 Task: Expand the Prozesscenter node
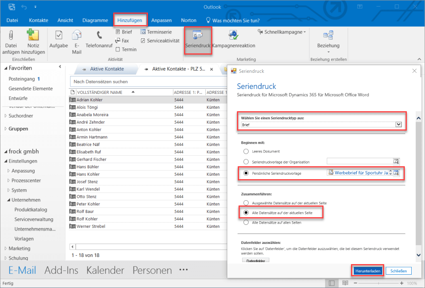coord(8,181)
